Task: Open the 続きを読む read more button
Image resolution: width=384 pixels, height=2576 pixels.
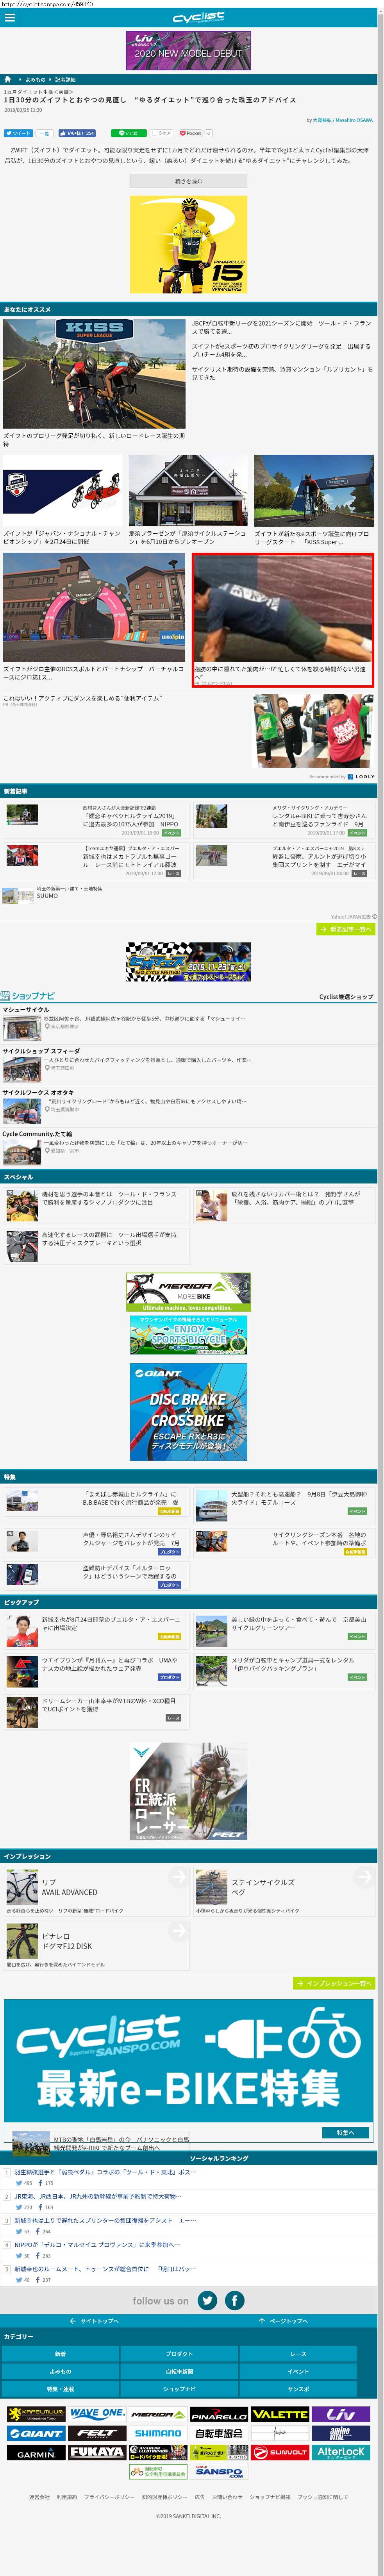Action: pyautogui.click(x=188, y=181)
